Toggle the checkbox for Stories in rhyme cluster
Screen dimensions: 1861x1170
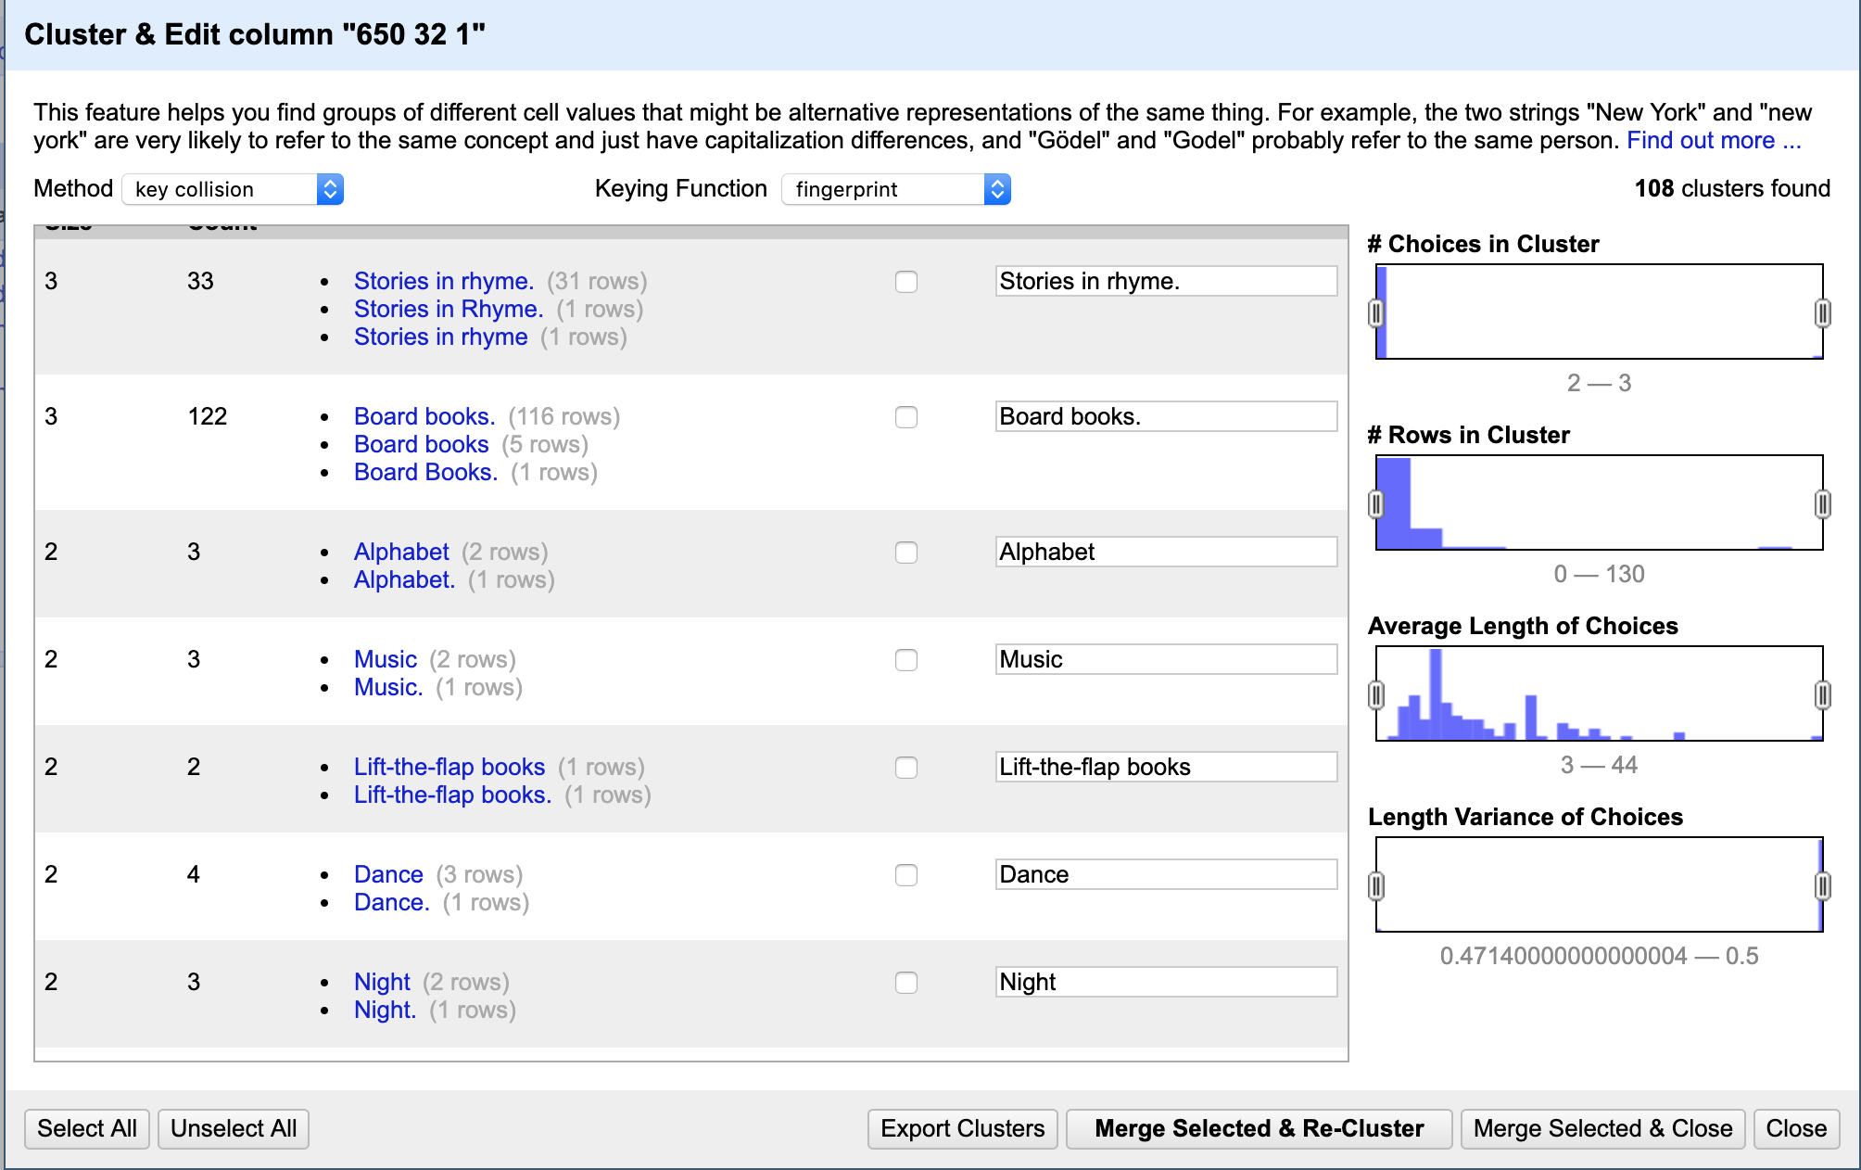tap(905, 282)
